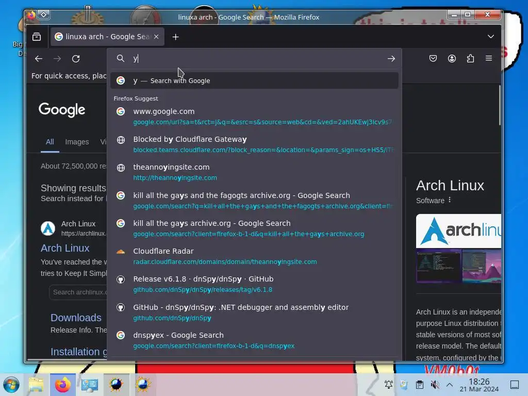
Task: Click the show desktop icon in tray
Action: [x=515, y=384]
